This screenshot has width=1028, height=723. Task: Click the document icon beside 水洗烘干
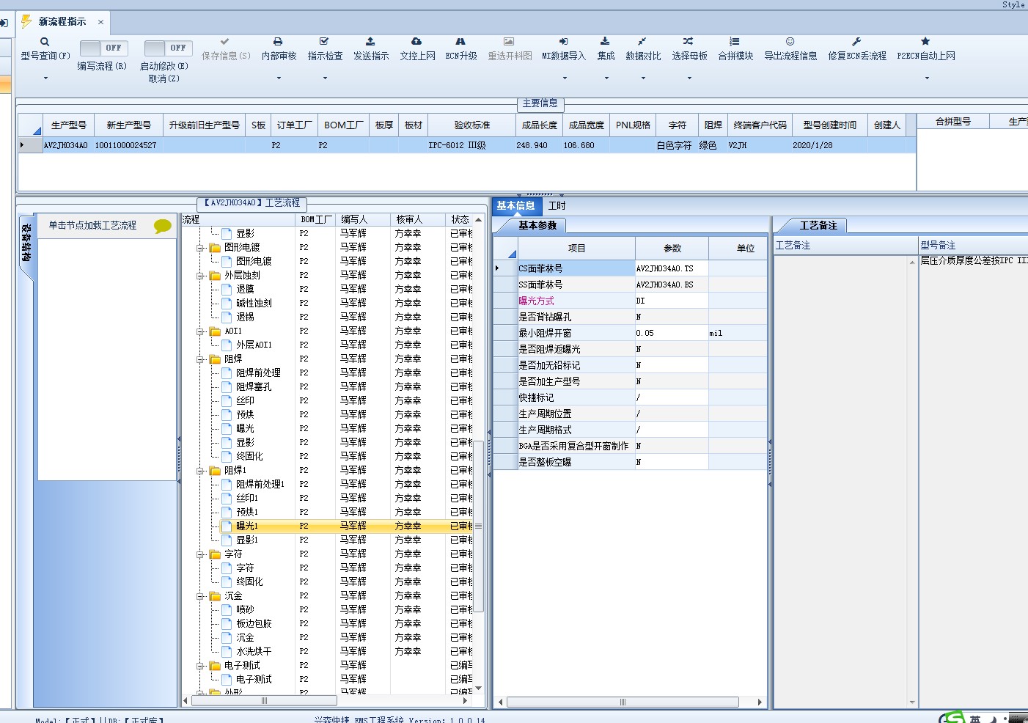pos(227,651)
